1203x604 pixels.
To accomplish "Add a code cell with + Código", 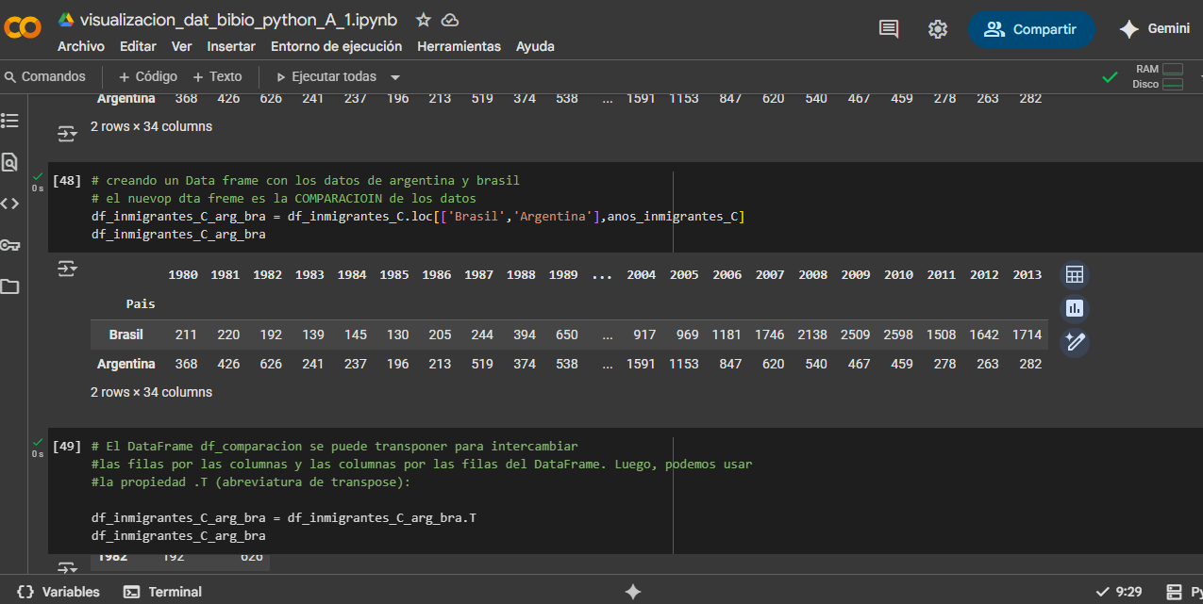I will [148, 76].
